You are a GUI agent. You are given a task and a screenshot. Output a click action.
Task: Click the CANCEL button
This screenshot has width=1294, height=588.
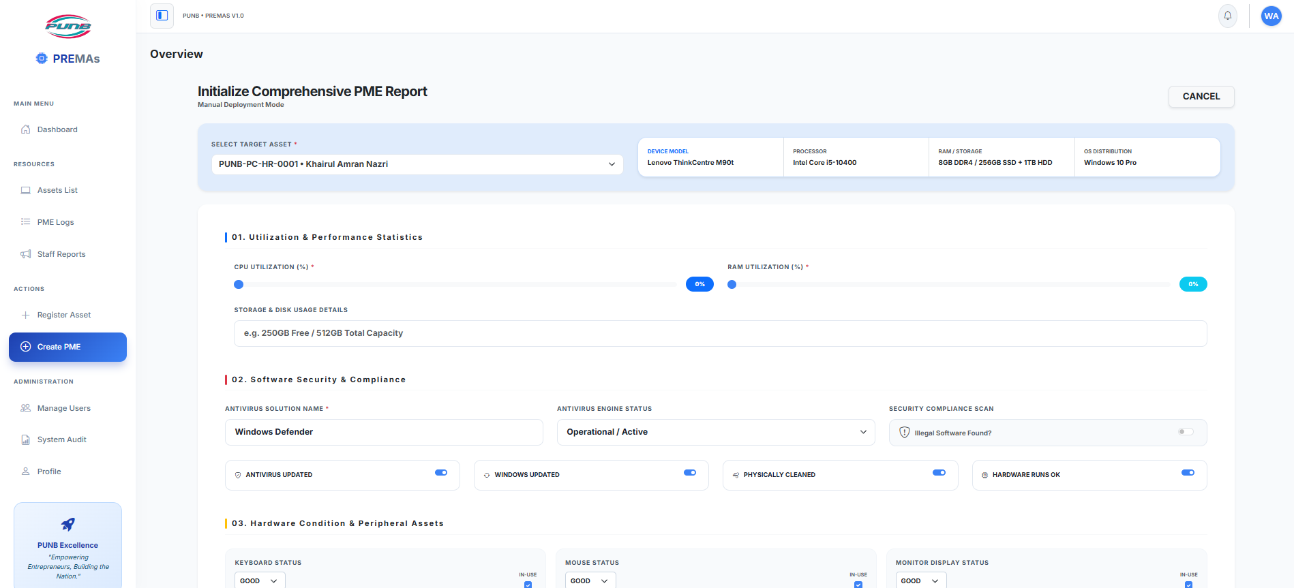coord(1201,97)
